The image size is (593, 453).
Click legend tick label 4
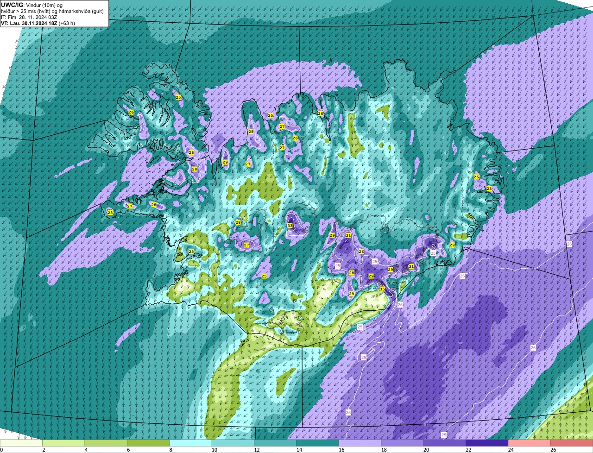point(86,450)
